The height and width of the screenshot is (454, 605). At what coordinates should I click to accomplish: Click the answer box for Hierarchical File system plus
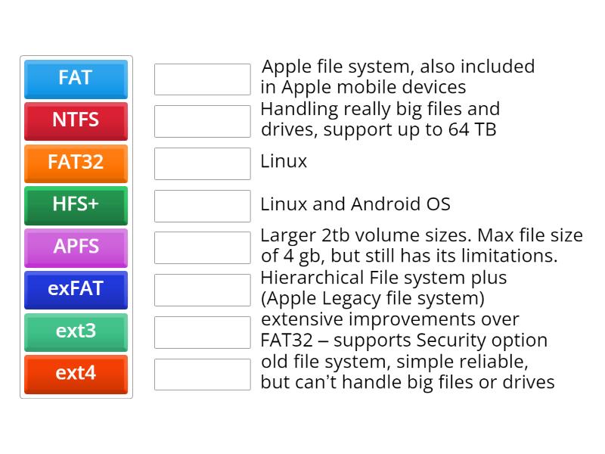click(x=201, y=290)
